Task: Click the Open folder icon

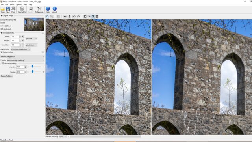Action: (x=3, y=9)
